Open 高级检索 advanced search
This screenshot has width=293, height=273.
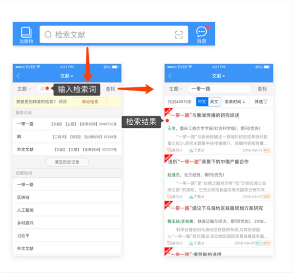tap(90, 102)
